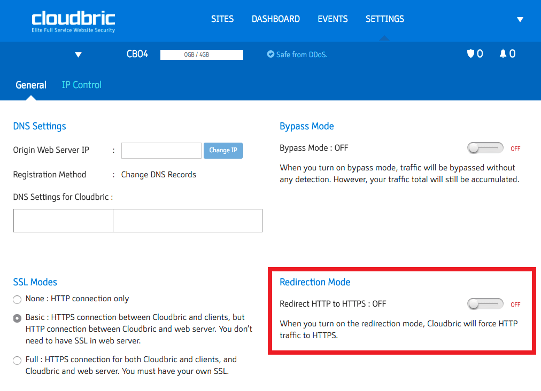Click the Redirection Mode heading

(x=315, y=282)
